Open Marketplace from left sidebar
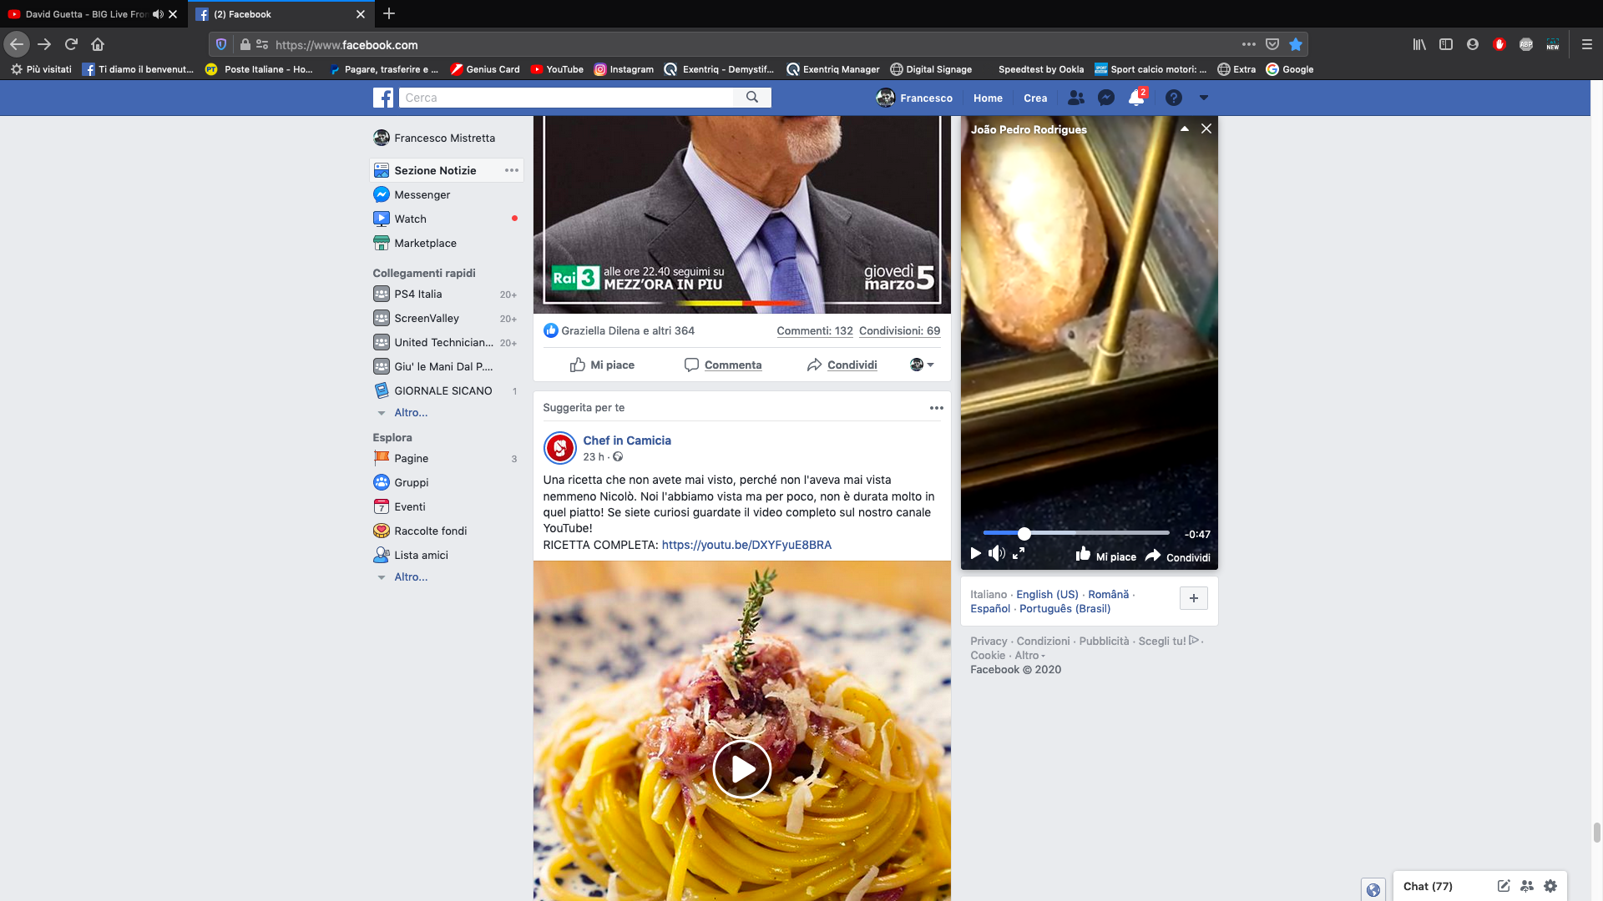1603x901 pixels. 425,243
